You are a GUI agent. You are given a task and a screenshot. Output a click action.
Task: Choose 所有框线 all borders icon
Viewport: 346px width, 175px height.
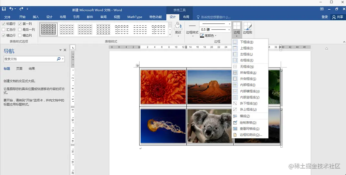pos(235,73)
